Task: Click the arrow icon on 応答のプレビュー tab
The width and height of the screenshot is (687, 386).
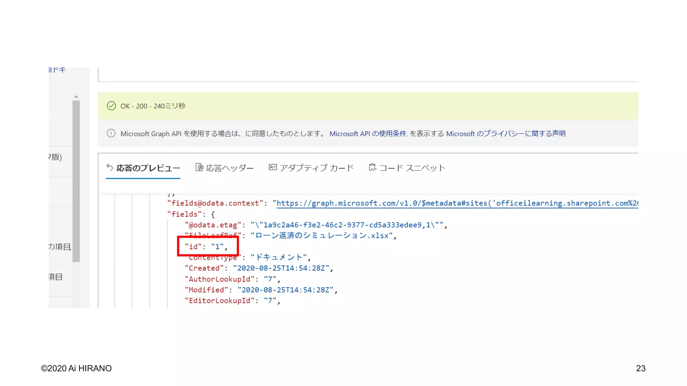Action: coord(110,167)
